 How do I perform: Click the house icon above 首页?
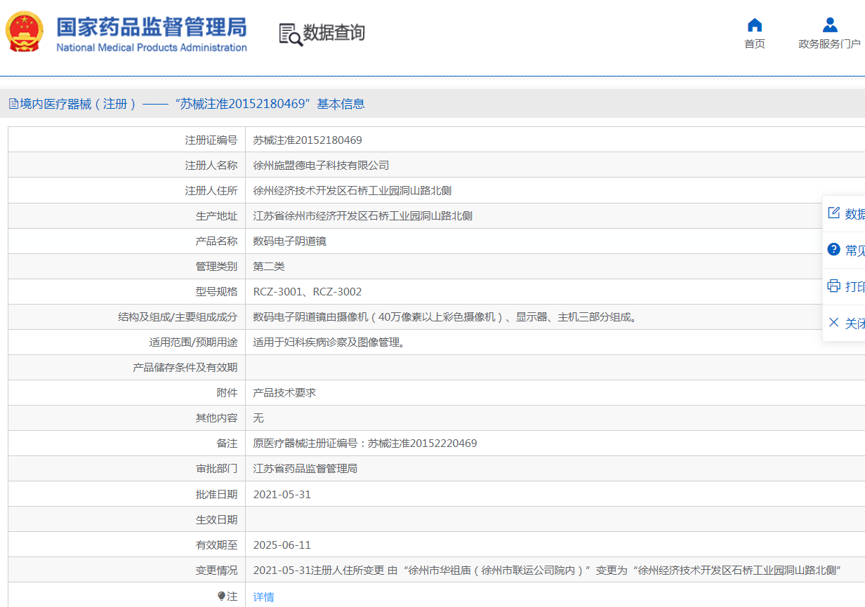pos(755,25)
